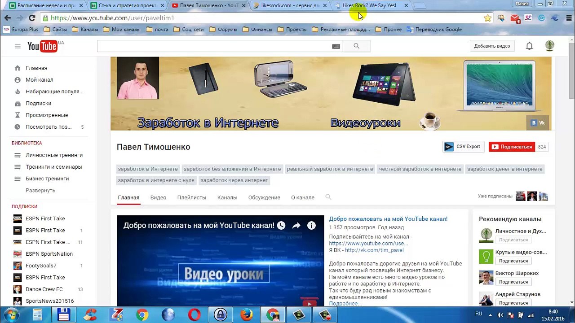The width and height of the screenshot is (575, 323).
Task: Open the ESPN SportsNation subscription
Action: pos(49,254)
